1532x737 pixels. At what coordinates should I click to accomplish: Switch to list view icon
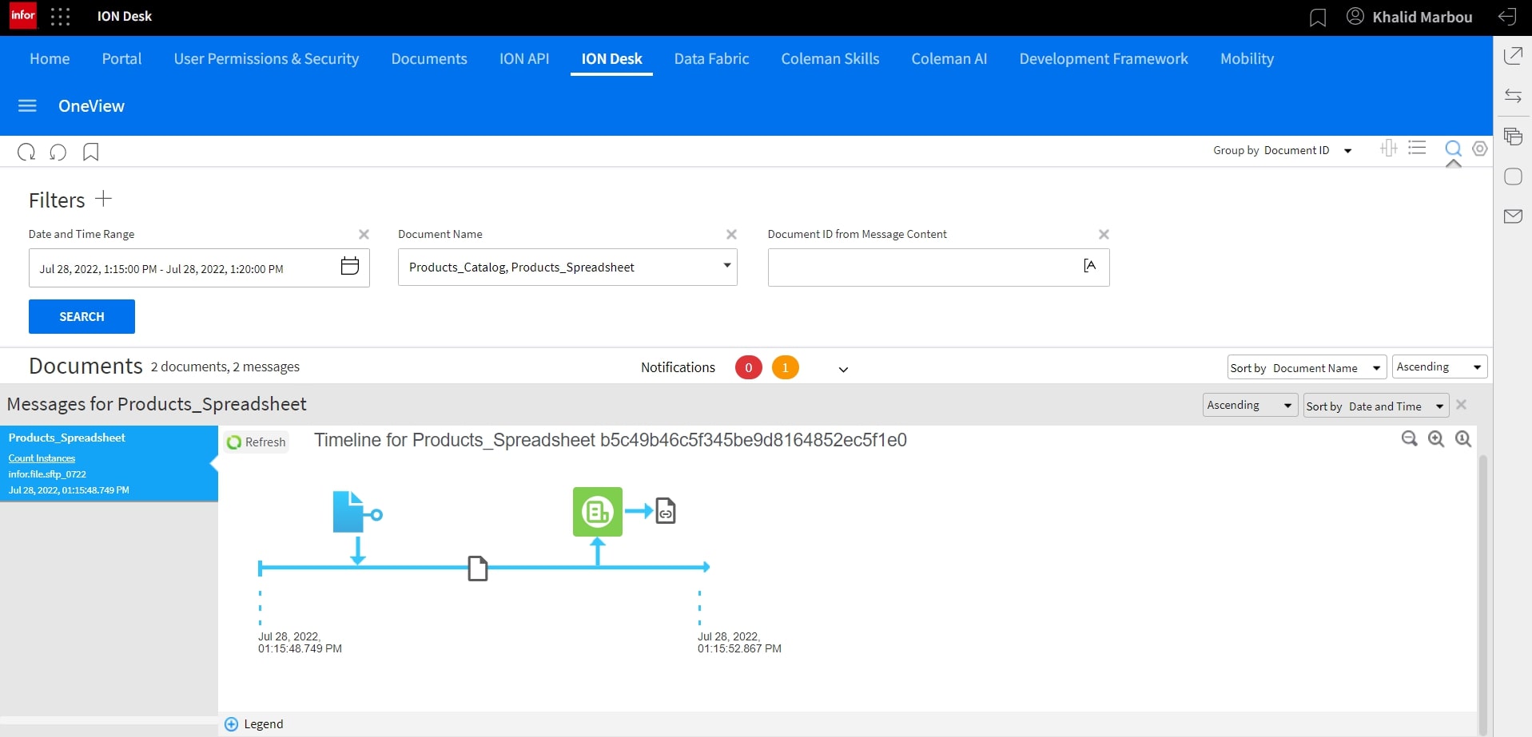(1417, 148)
